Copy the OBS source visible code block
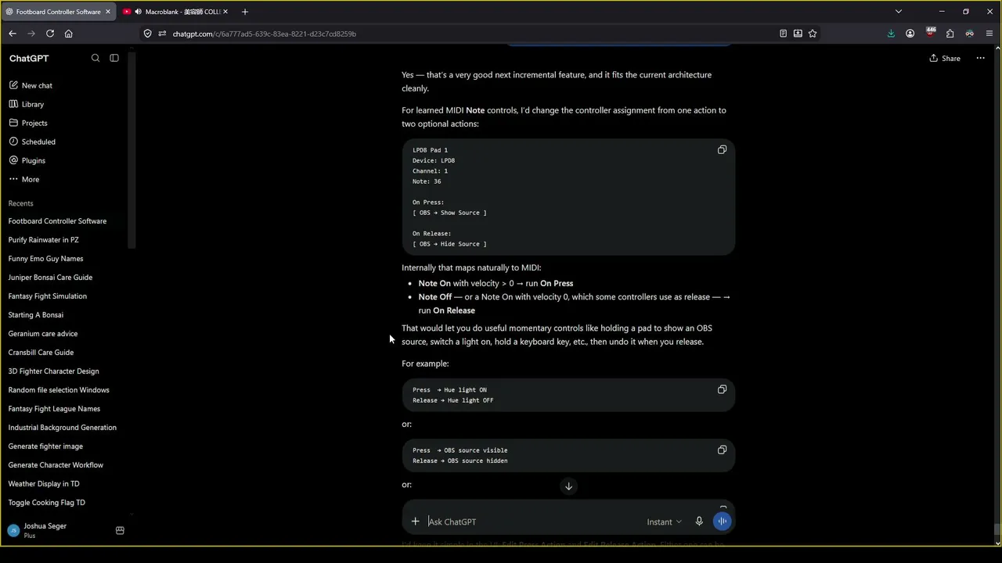This screenshot has width=1002, height=563. [722, 450]
